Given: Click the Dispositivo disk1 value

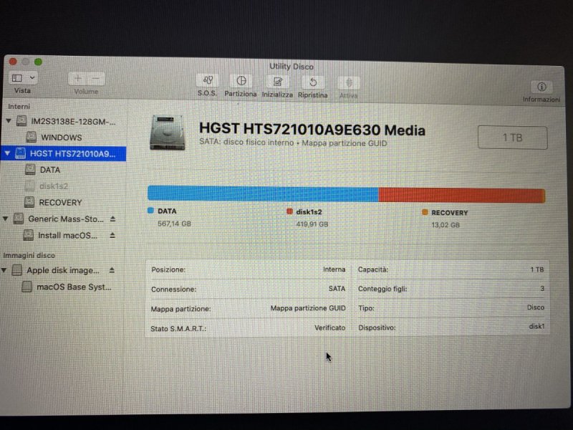Looking at the screenshot, I should point(536,326).
